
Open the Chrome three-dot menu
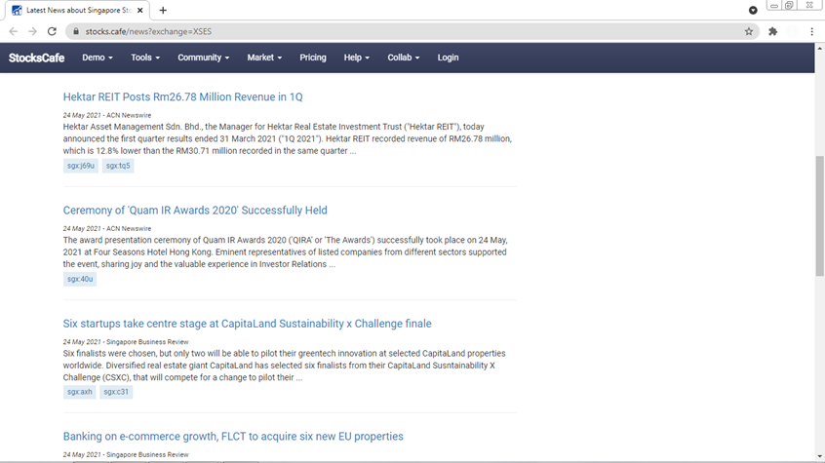pos(812,31)
